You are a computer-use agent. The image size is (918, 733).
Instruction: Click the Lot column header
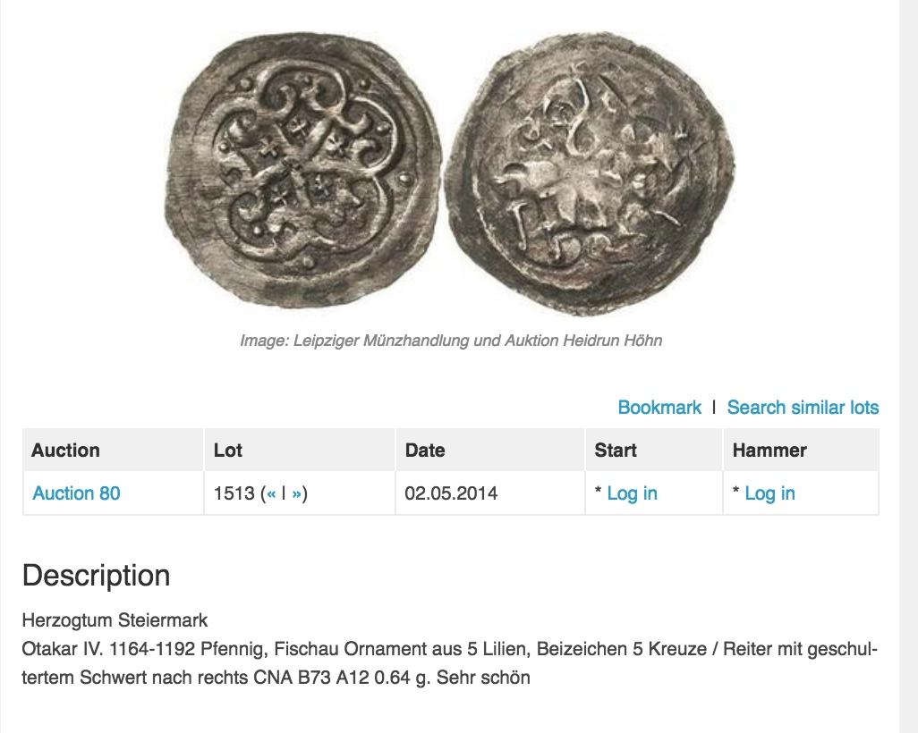tap(228, 451)
